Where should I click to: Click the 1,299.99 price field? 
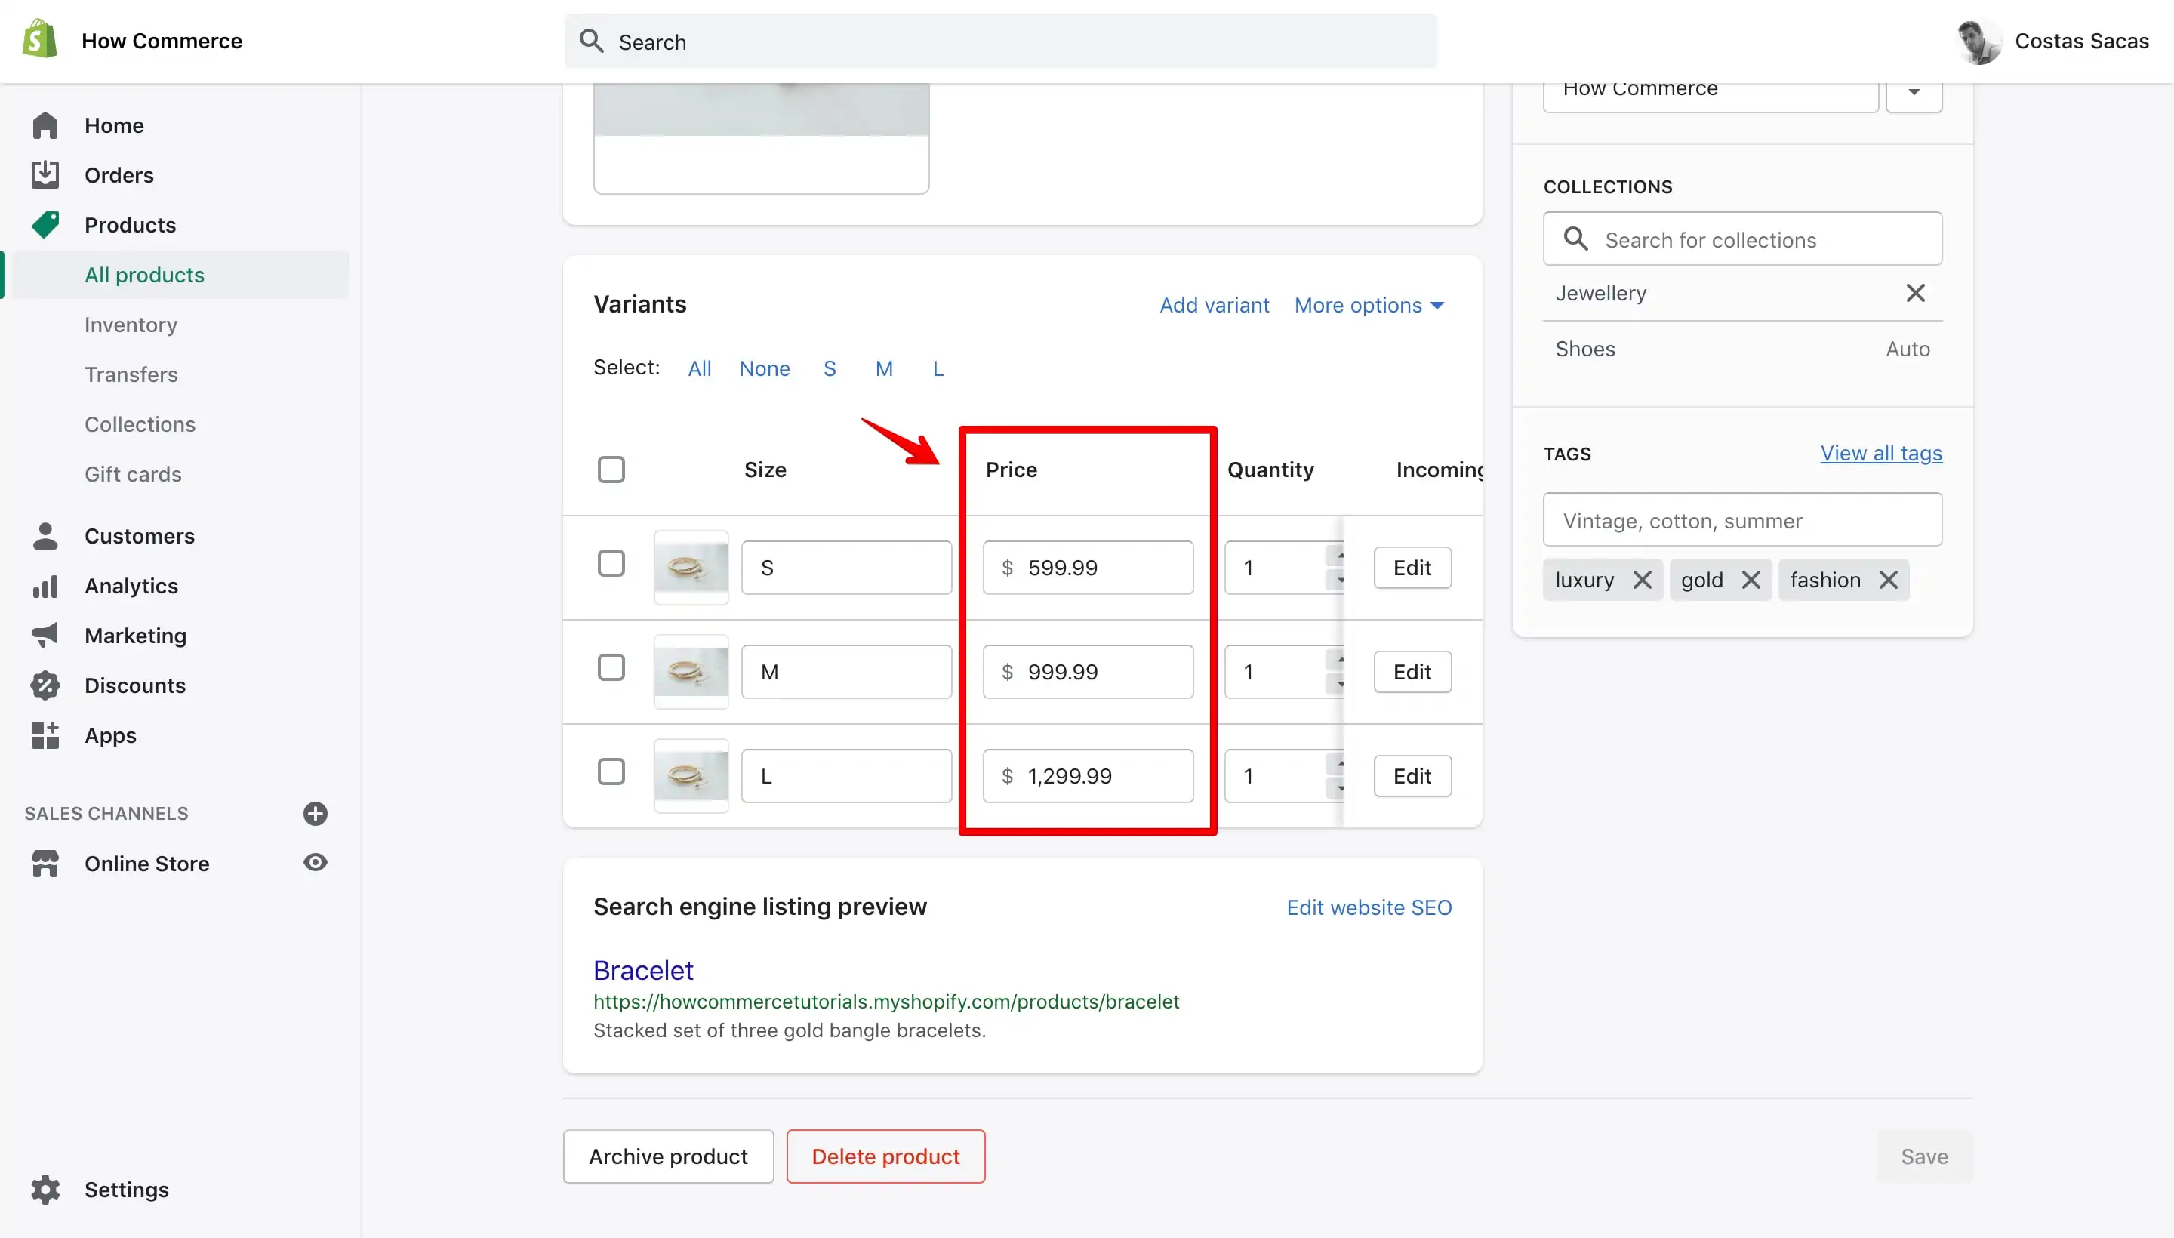[x=1089, y=775]
